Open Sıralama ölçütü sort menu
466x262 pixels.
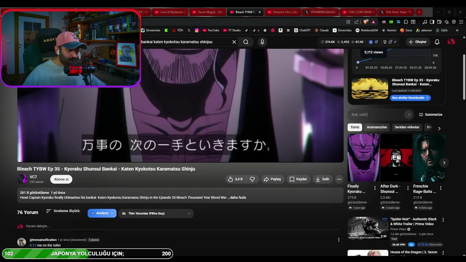tap(63, 211)
